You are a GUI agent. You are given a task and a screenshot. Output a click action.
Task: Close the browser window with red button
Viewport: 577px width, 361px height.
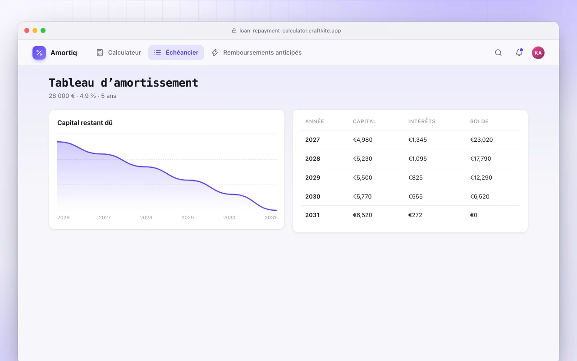pyautogui.click(x=27, y=31)
